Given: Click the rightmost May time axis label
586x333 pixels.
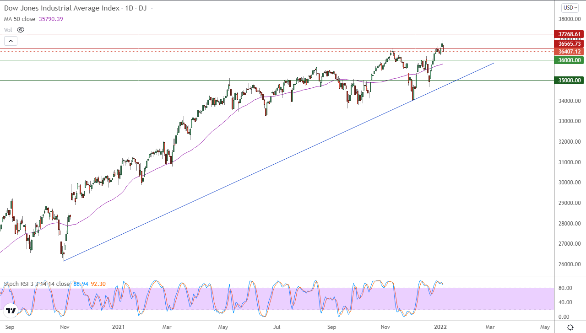Looking at the screenshot, I should pos(545,328).
